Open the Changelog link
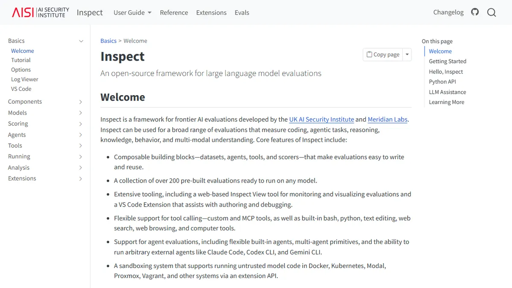The height and width of the screenshot is (288, 512). [x=448, y=12]
